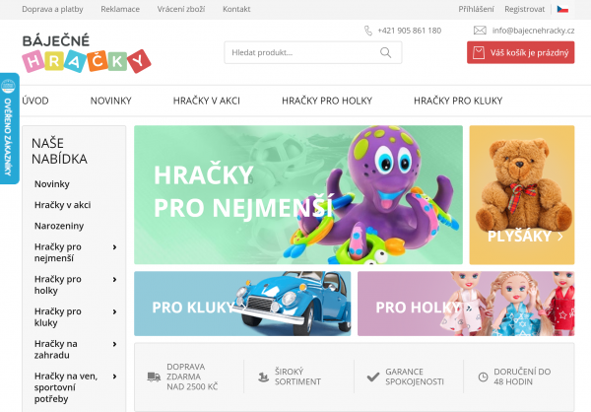Expand Hračky na zahradu sidebar arrow

click(114, 344)
